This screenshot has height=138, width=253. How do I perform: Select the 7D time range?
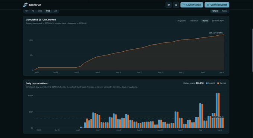33,11
